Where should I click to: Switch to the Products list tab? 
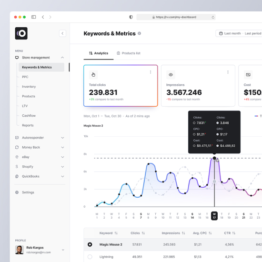point(129,53)
